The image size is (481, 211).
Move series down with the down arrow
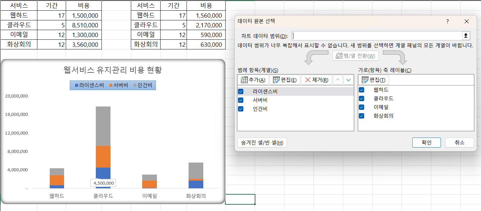point(348,80)
